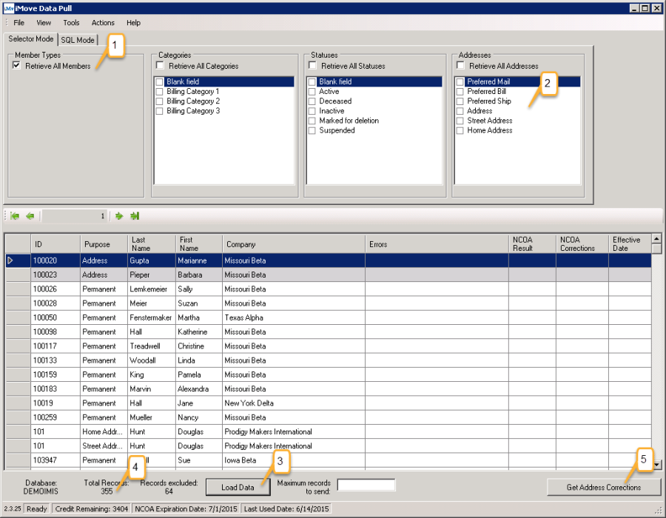This screenshot has width=666, height=518.
Task: Click the Get Address Corrections button
Action: click(604, 487)
